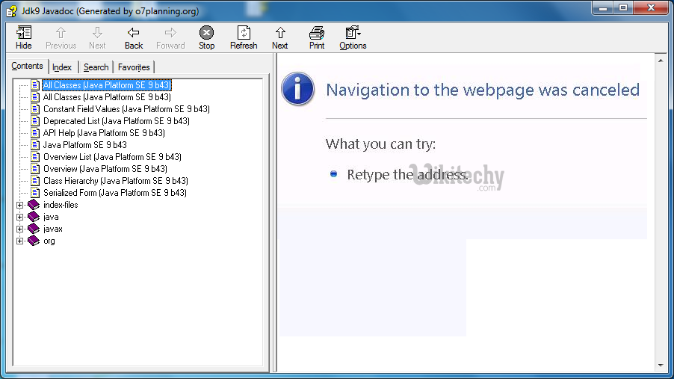Click the Refresh toolbar icon
The width and height of the screenshot is (674, 379).
(x=244, y=33)
